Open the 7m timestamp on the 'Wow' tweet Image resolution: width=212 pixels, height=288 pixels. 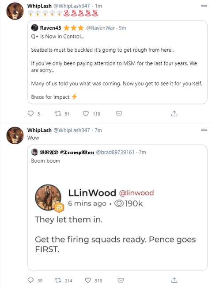pyautogui.click(x=98, y=131)
